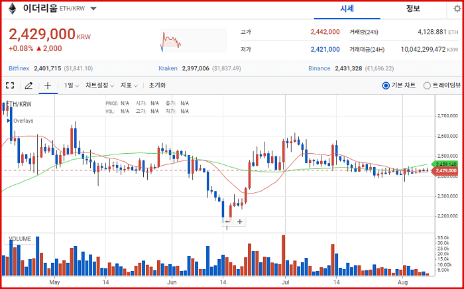Click the ETH/KRW chart legend label
This screenshot has width=464, height=289.
(x=19, y=104)
